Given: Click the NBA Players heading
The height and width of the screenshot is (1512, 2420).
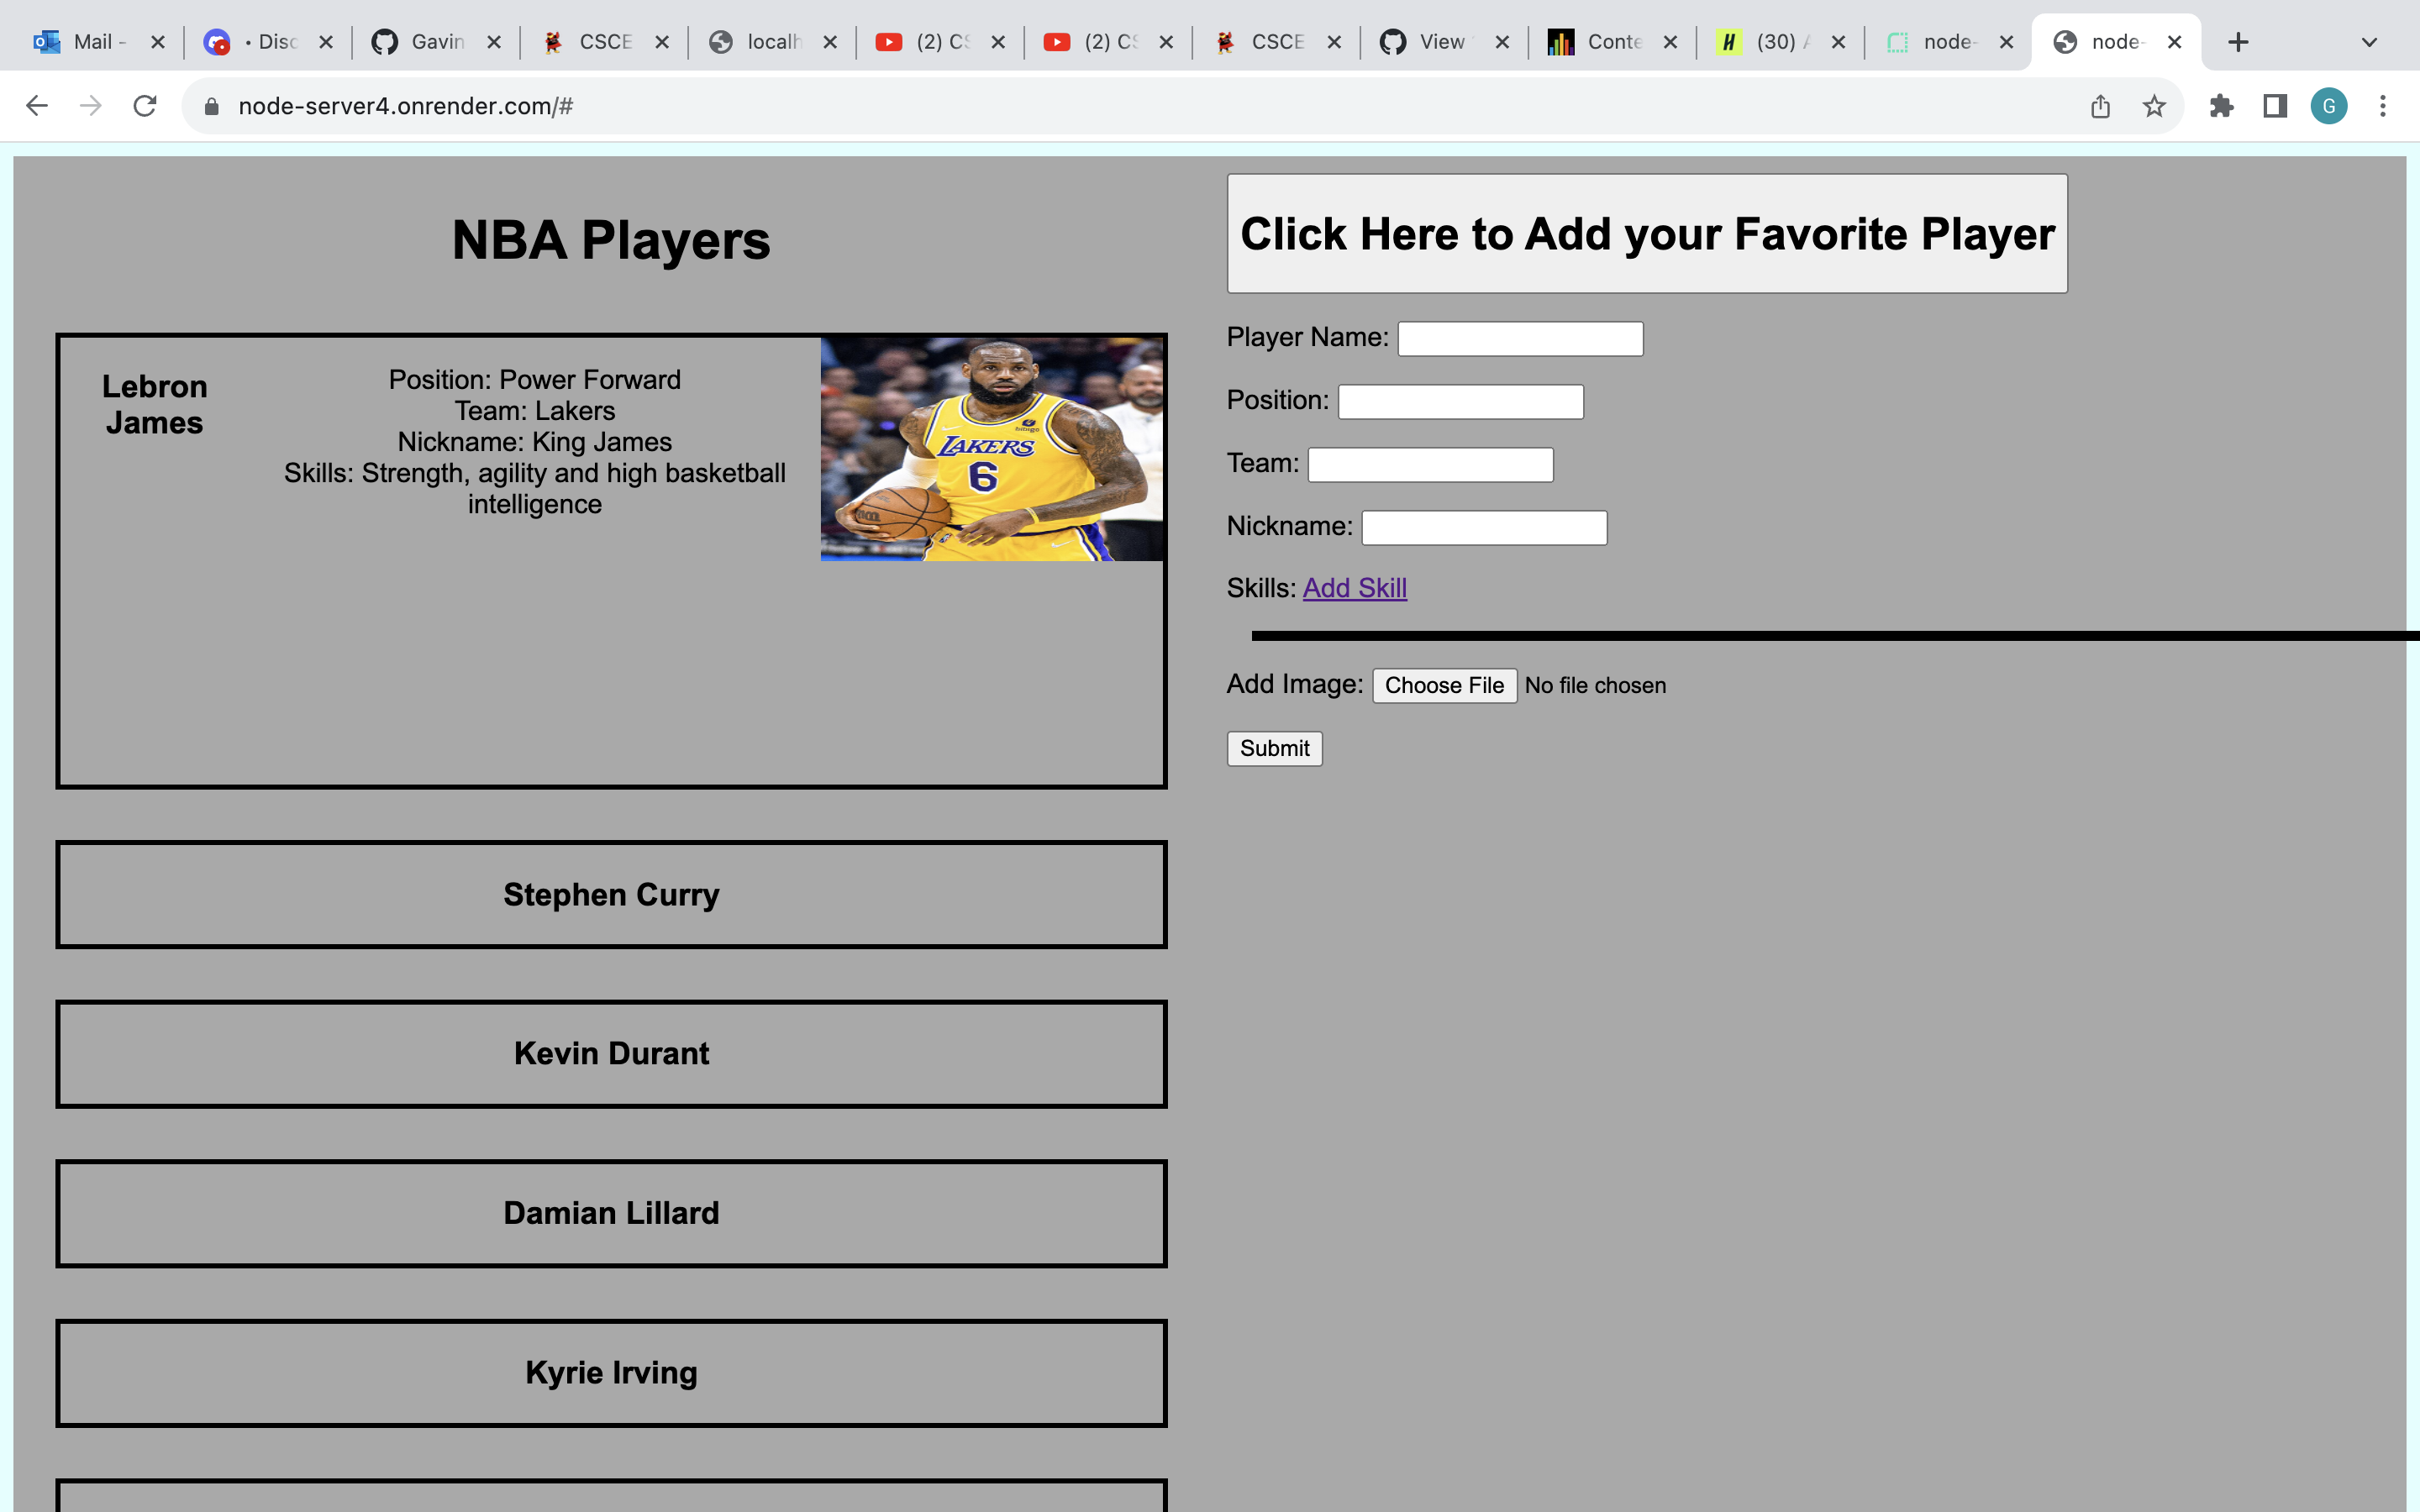Looking at the screenshot, I should click(611, 240).
